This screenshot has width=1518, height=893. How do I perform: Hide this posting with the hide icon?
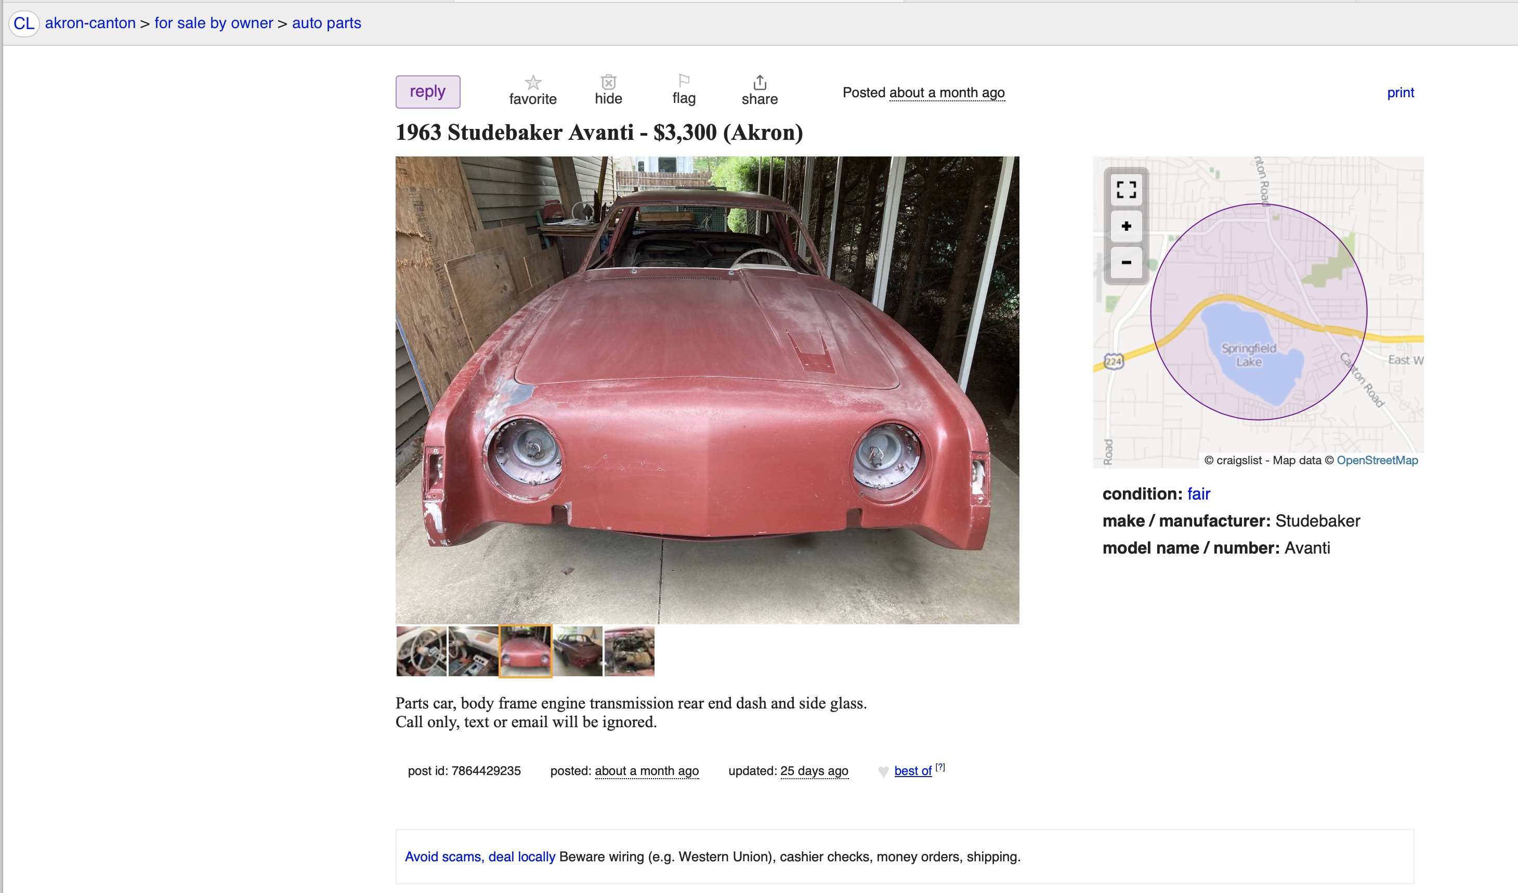tap(608, 90)
